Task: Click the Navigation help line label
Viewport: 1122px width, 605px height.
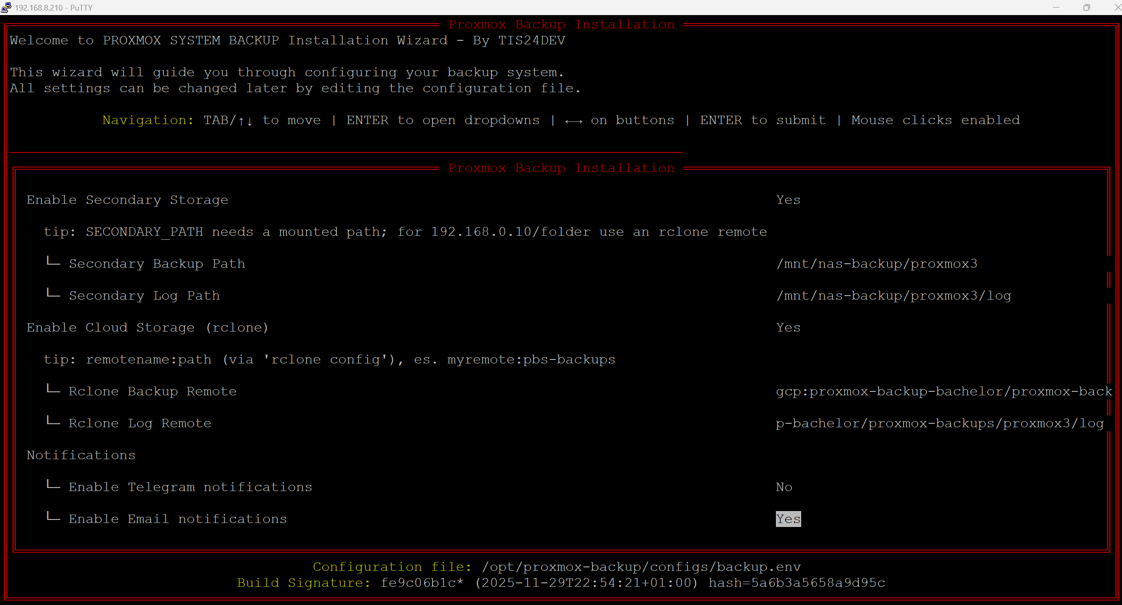Action: click(148, 120)
